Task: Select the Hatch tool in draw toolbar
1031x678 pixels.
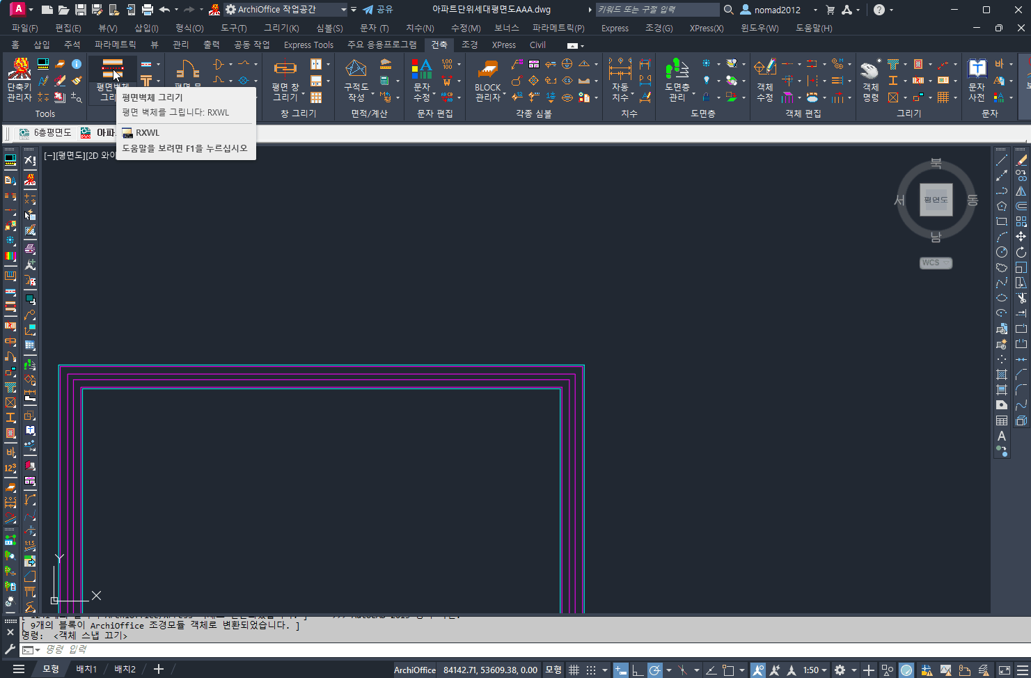Action: click(x=1002, y=375)
